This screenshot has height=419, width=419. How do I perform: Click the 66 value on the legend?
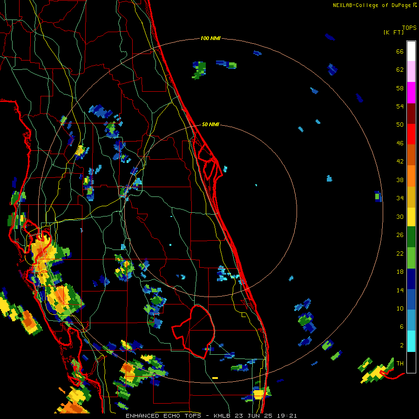400,52
